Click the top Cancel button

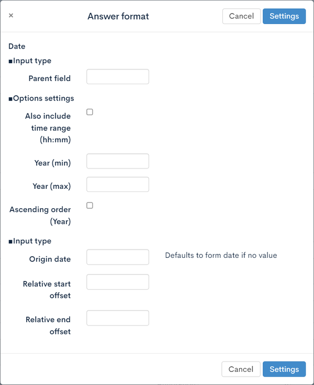[241, 16]
